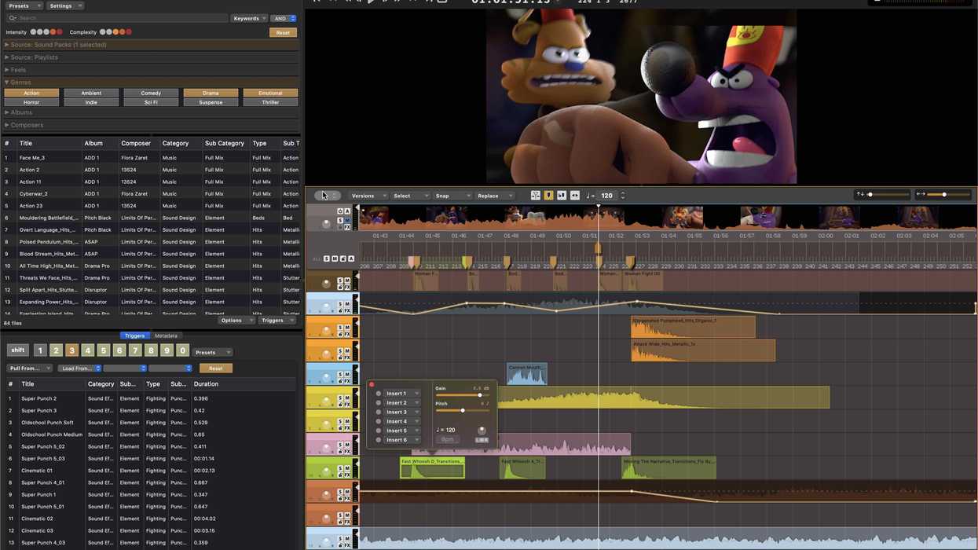978x550 pixels.
Task: Open the Select menu
Action: pos(410,196)
